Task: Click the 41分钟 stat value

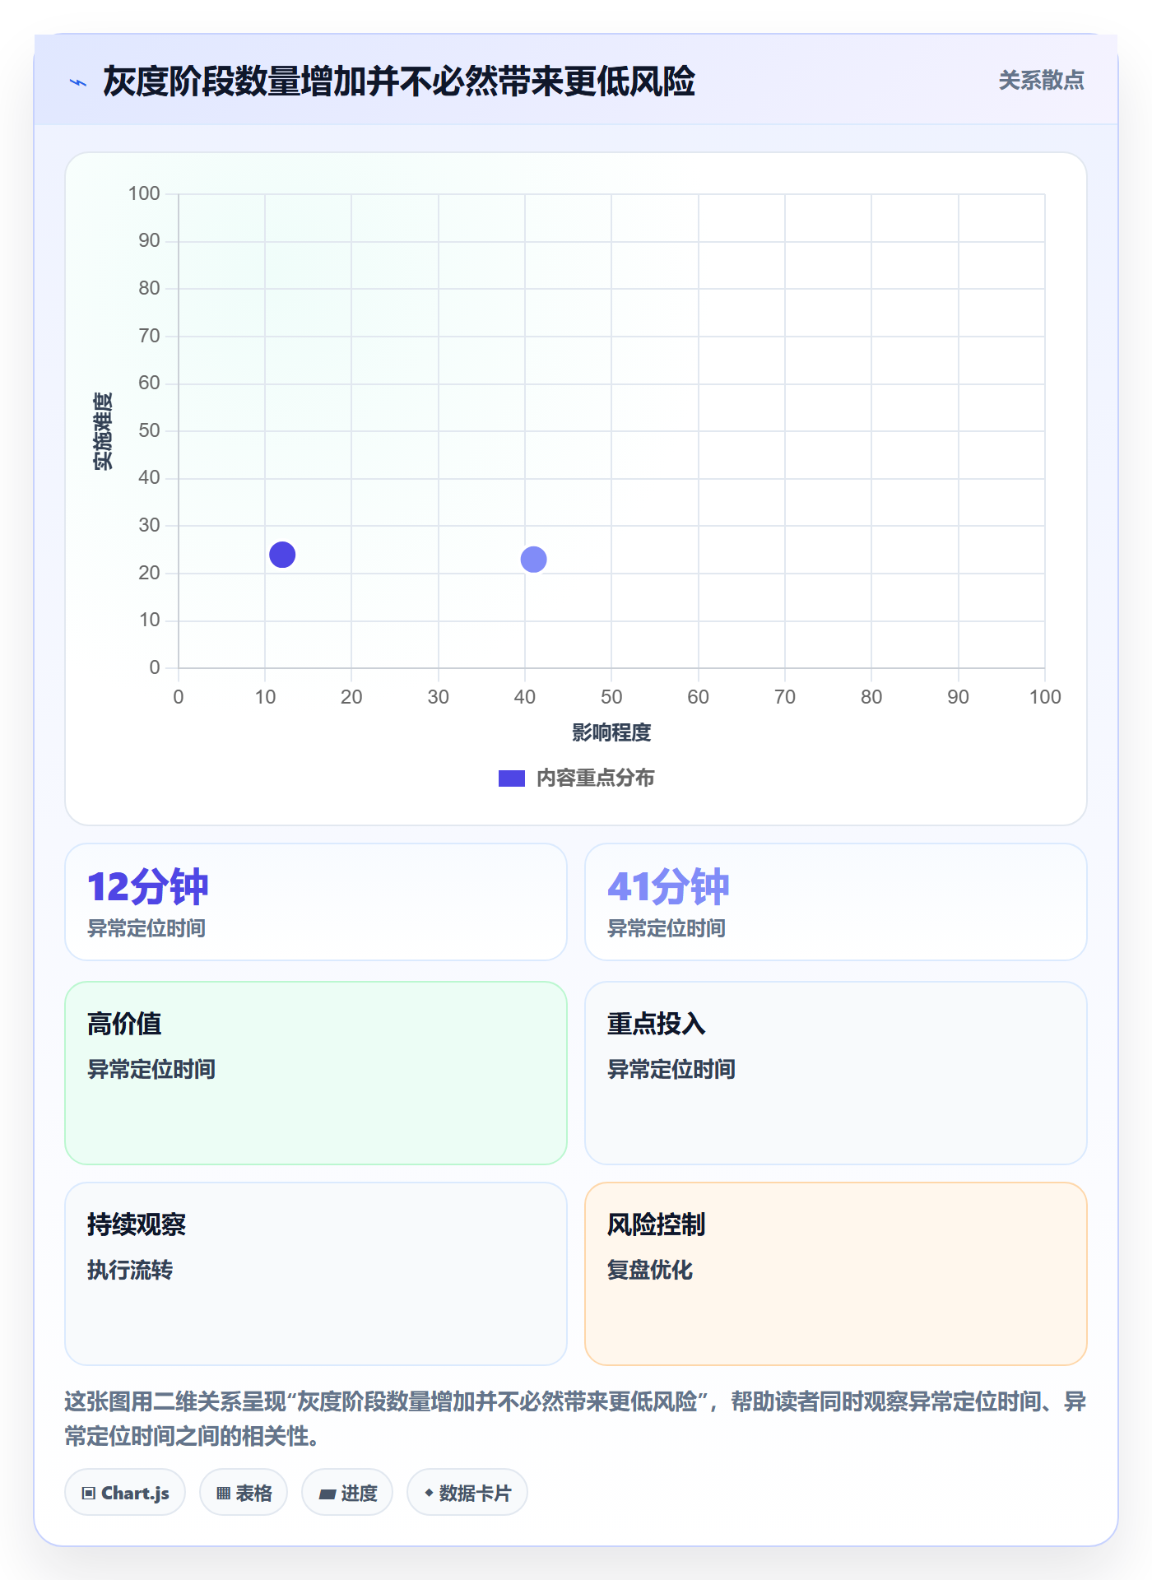Action: tap(668, 887)
